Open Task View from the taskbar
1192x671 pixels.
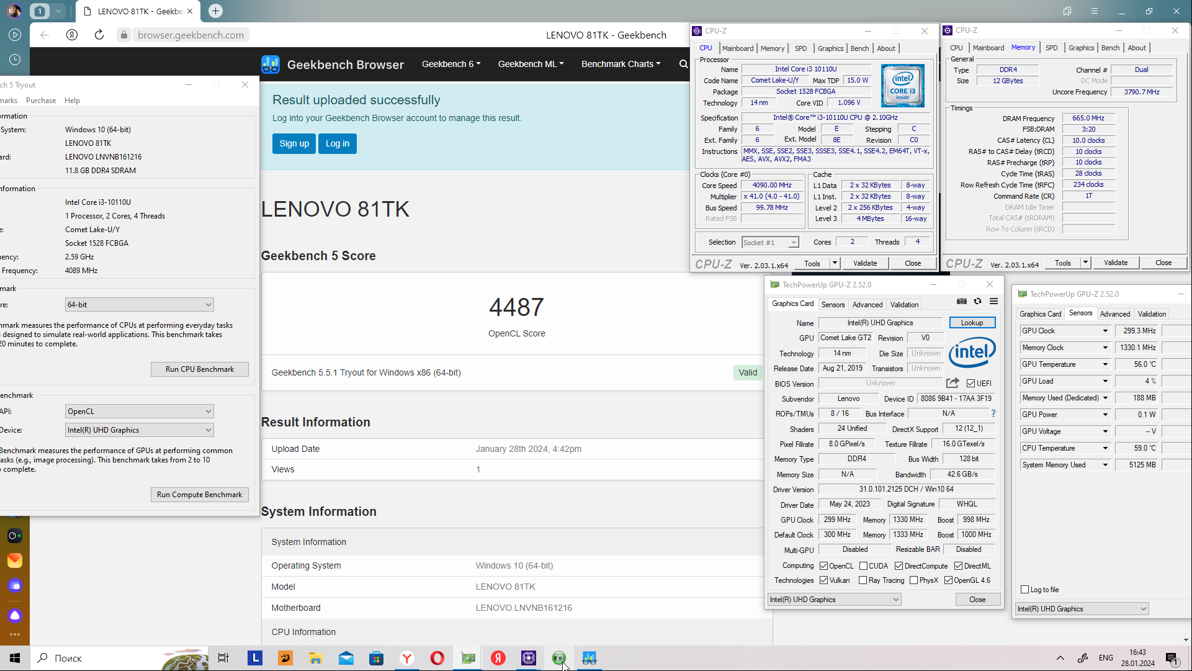pyautogui.click(x=223, y=658)
